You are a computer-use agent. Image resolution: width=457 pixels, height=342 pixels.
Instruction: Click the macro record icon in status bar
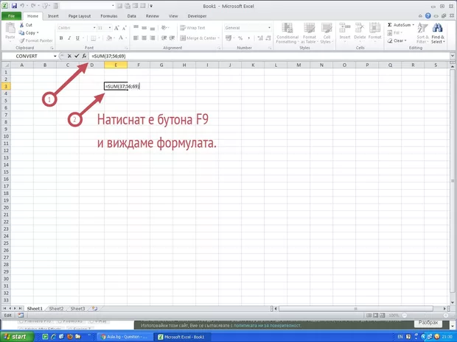21,316
